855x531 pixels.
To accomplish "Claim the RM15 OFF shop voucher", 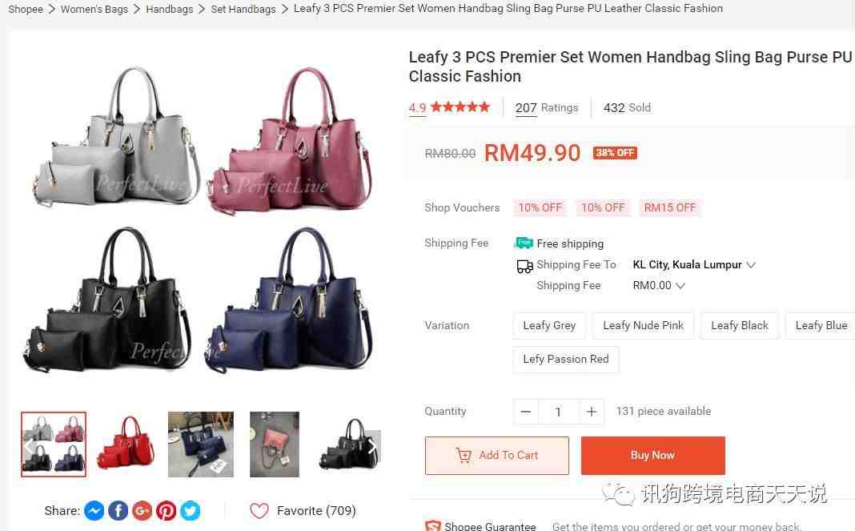I will pyautogui.click(x=669, y=207).
